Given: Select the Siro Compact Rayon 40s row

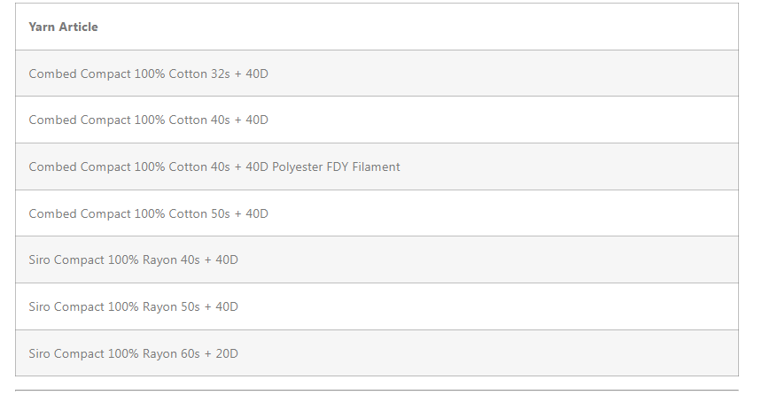Looking at the screenshot, I should click(377, 260).
